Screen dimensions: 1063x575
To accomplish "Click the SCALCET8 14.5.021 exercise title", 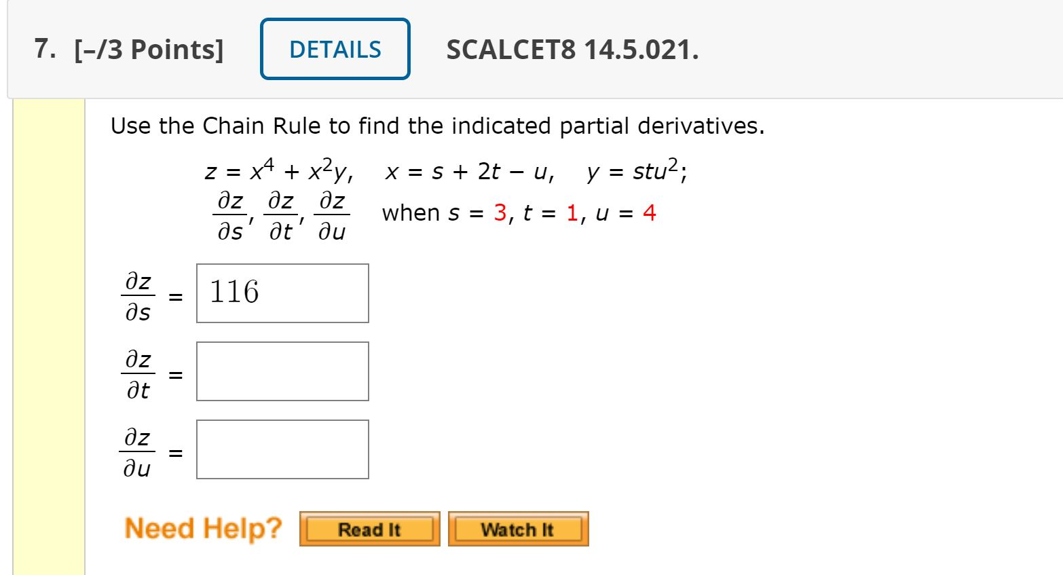I will coord(572,50).
